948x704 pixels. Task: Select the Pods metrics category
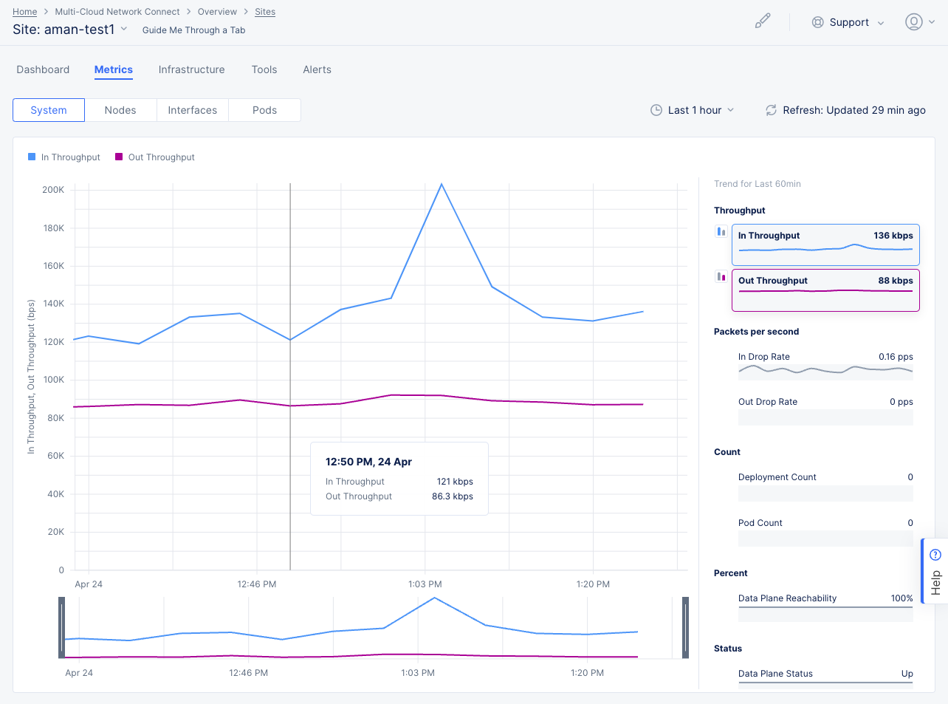pyautogui.click(x=264, y=109)
